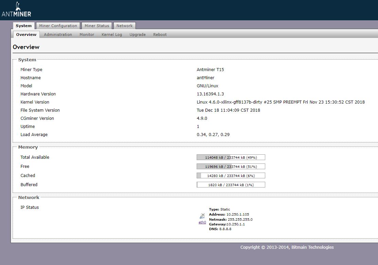Click the Memory section legend

(x=28, y=147)
